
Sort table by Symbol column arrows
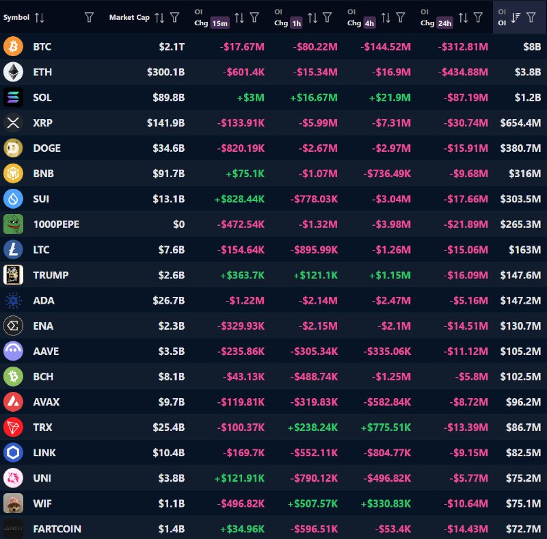[x=40, y=18]
